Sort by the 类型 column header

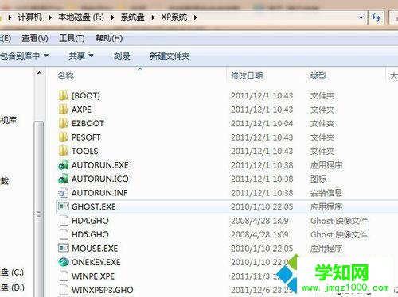tap(318, 76)
